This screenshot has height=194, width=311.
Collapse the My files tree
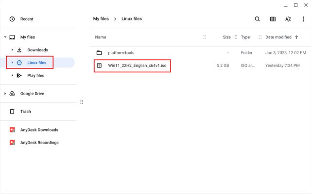5,37
